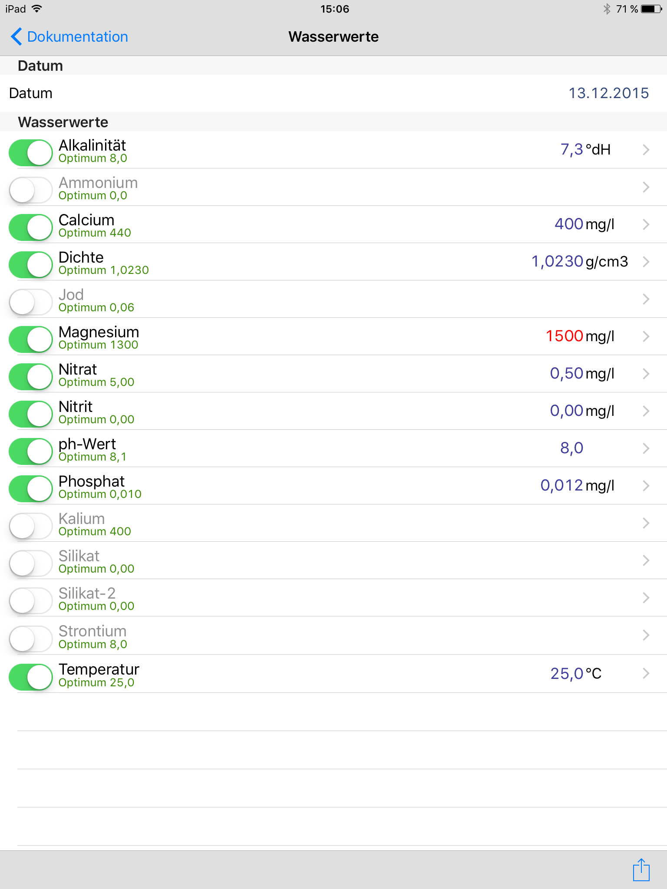The width and height of the screenshot is (667, 889).
Task: Turn off the Temperatur toggle
Action: click(31, 676)
